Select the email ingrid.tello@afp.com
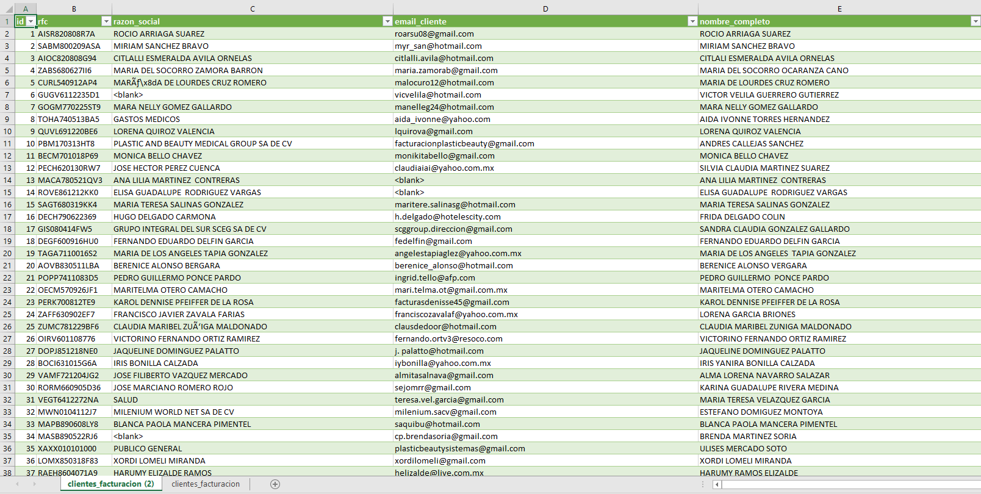This screenshot has height=494, width=981. (x=545, y=277)
